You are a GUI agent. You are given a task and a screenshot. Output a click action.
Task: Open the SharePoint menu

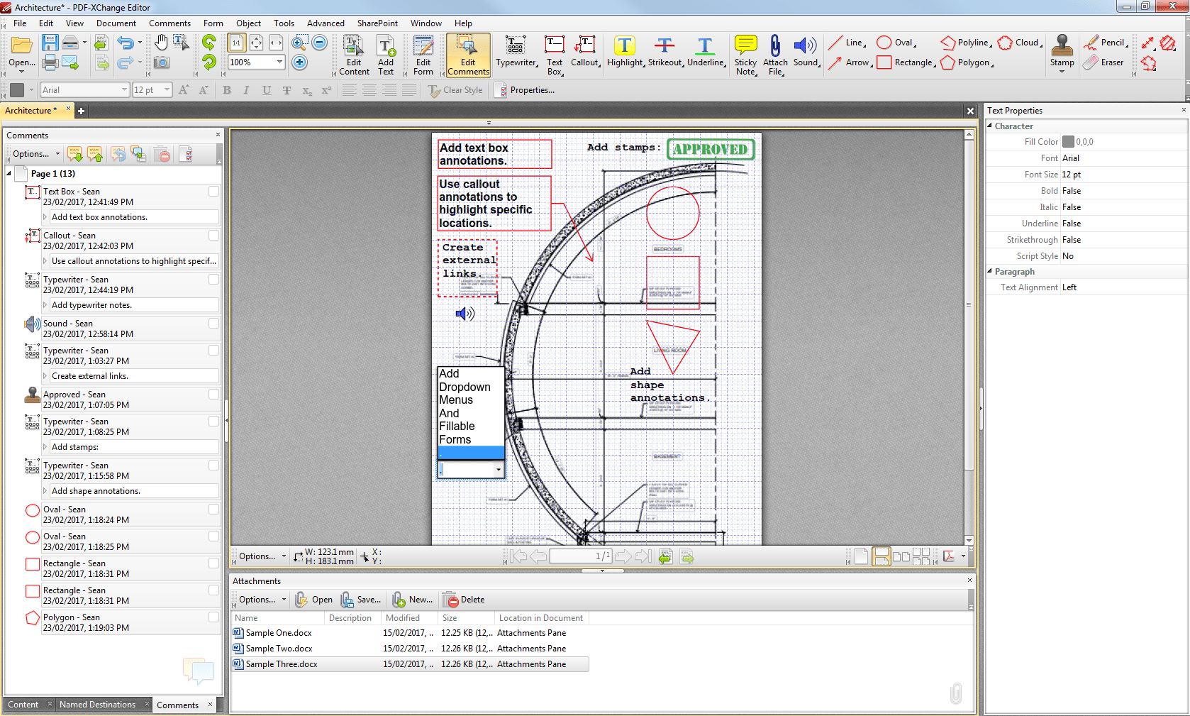[x=377, y=23]
